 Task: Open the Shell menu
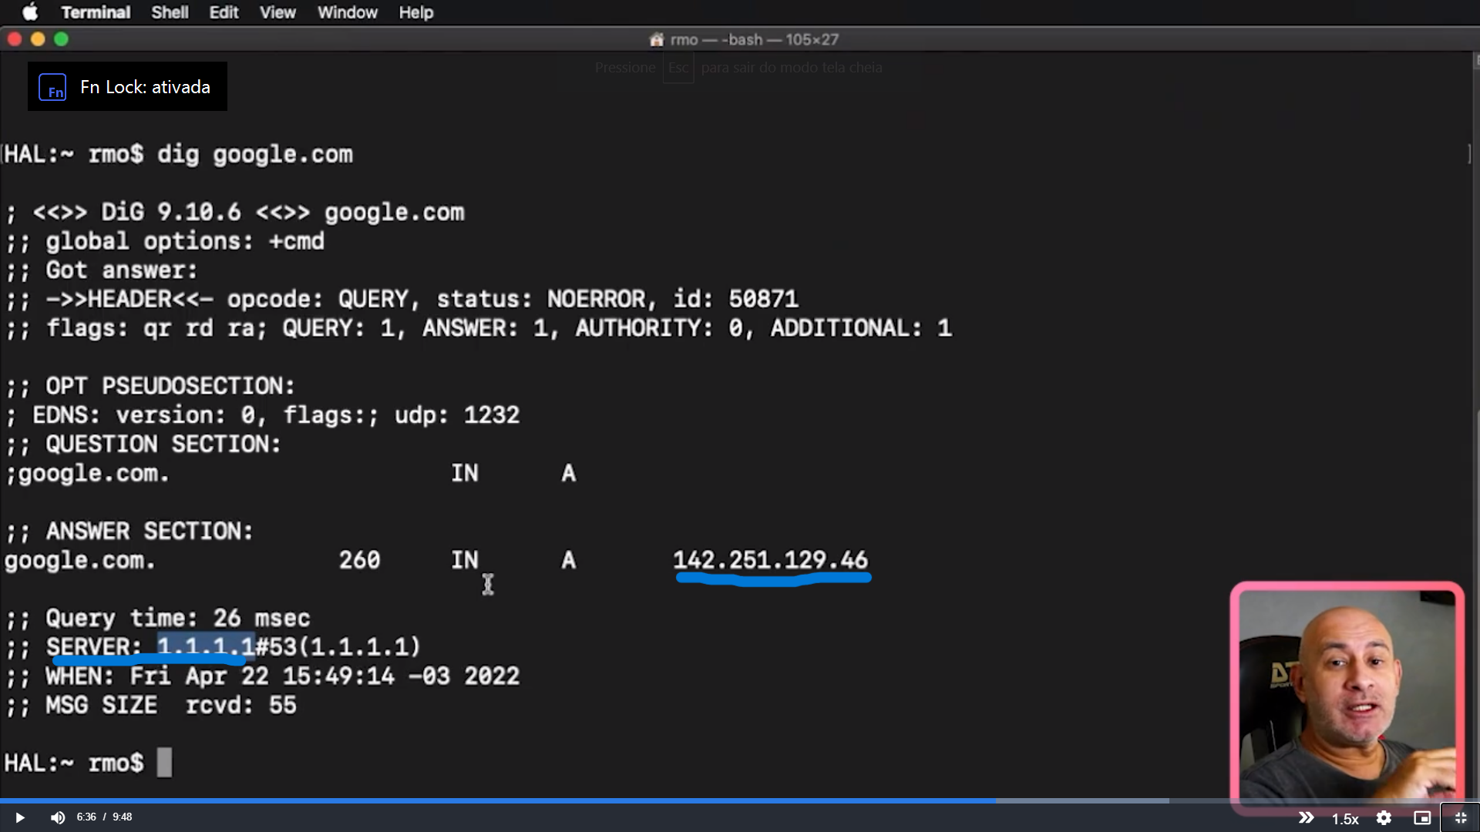coord(170,12)
